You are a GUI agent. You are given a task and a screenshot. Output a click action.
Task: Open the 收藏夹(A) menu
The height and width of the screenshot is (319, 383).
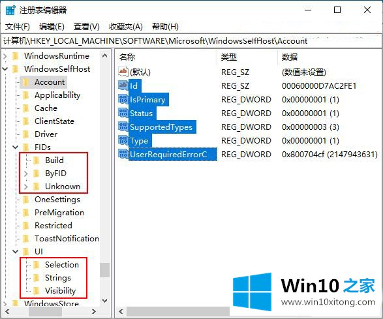[x=126, y=26]
